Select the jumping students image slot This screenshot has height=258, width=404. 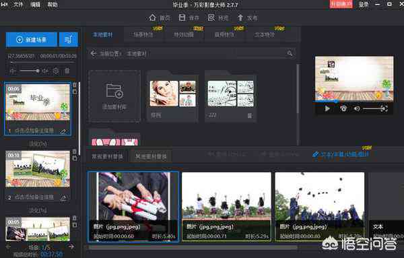[226, 207]
